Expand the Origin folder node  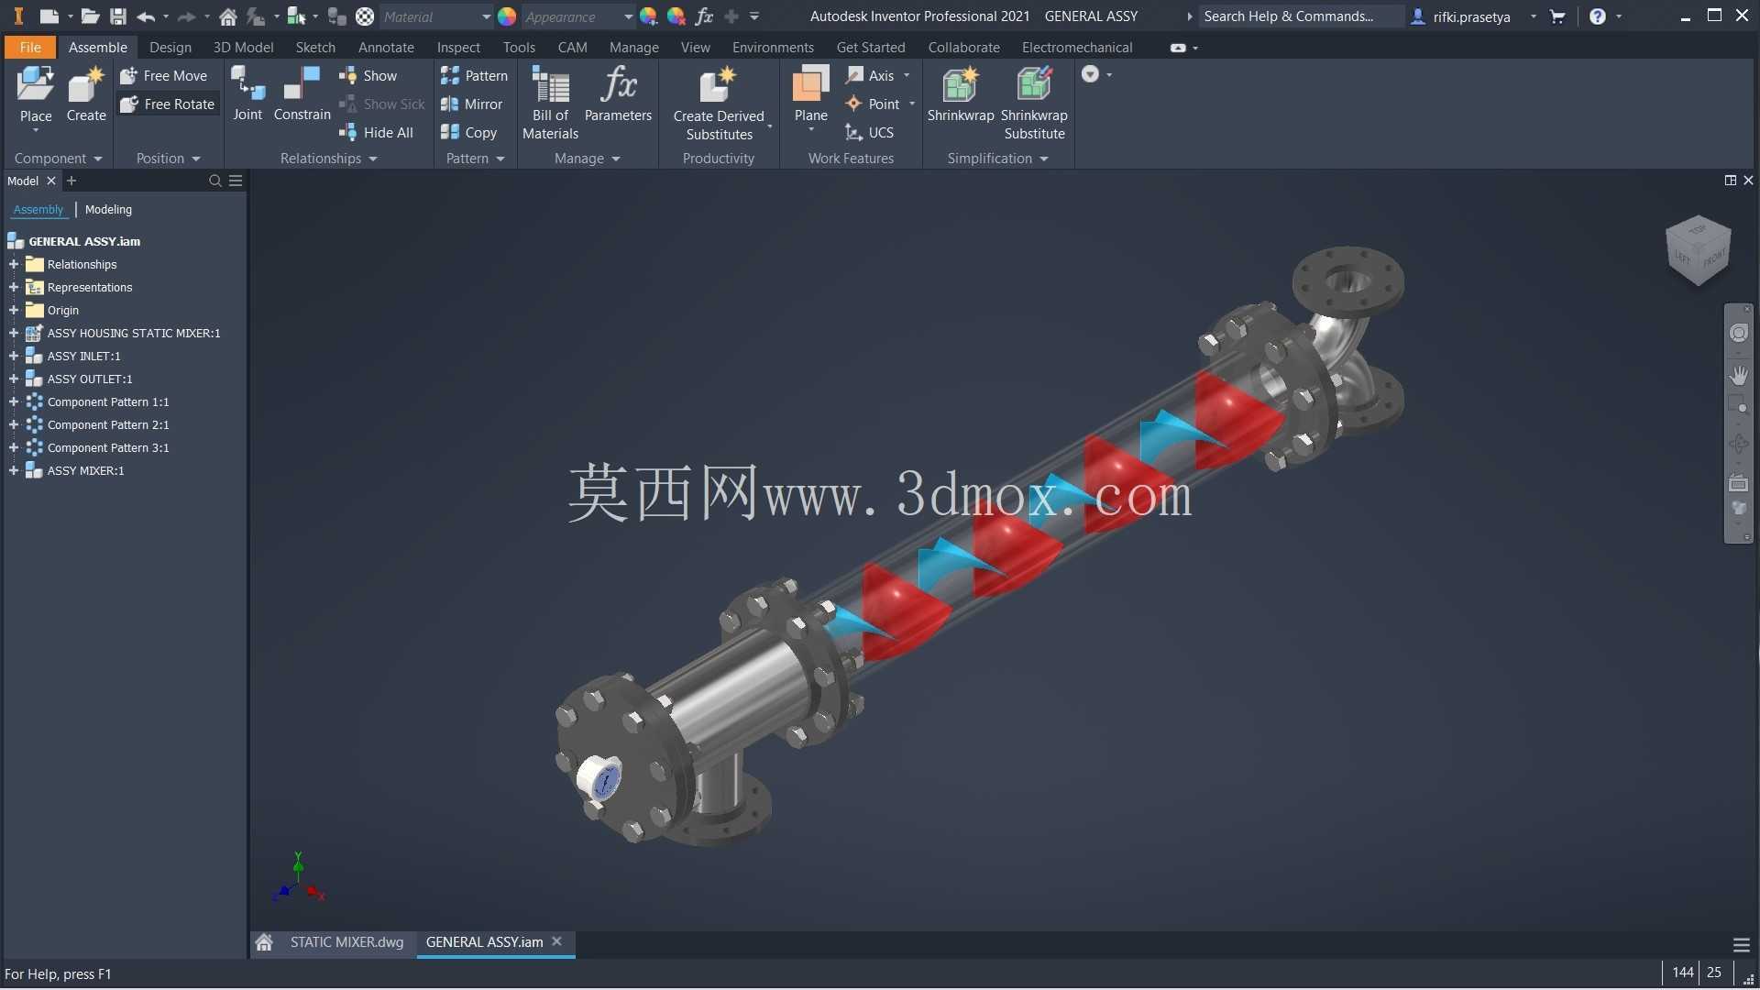(x=14, y=310)
